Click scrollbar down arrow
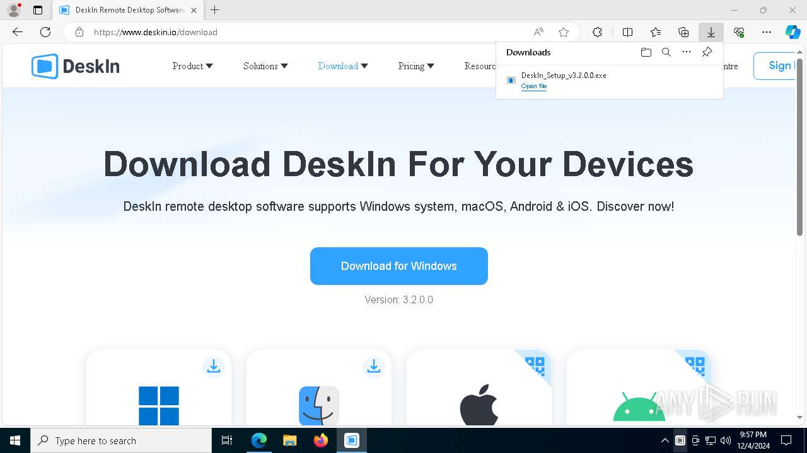The image size is (807, 453). point(799,417)
